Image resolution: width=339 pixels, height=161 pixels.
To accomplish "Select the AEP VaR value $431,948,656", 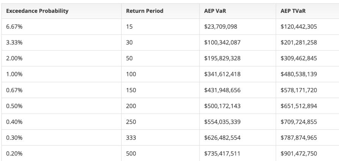I will click(222, 90).
